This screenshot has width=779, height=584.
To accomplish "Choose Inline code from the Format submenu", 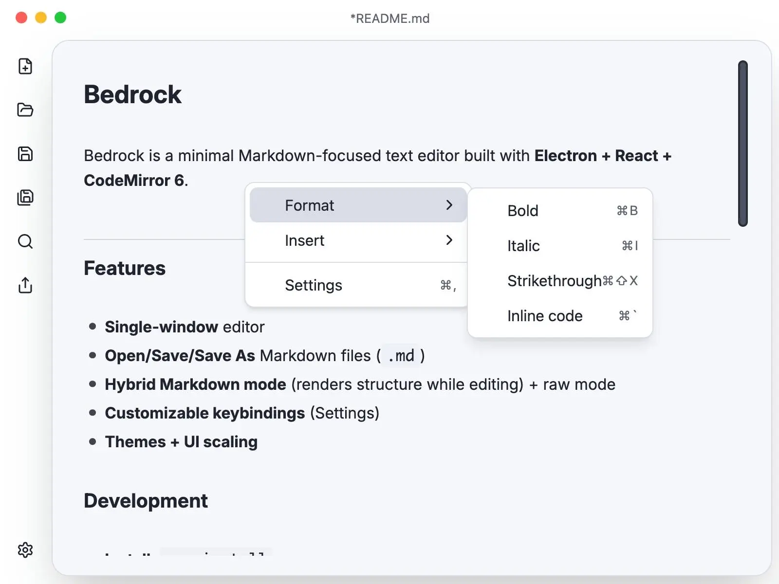I will click(544, 315).
